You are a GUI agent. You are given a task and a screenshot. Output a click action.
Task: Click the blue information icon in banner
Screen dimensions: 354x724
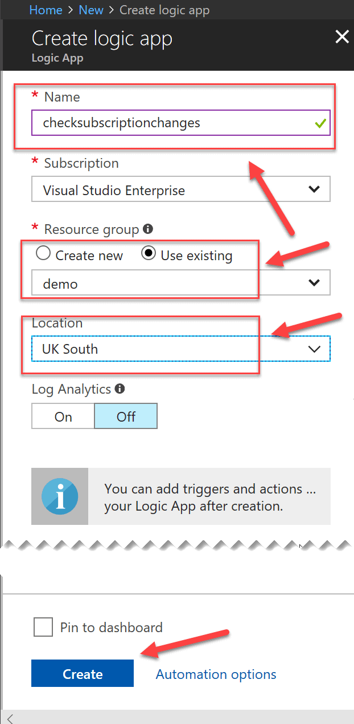pos(60,496)
